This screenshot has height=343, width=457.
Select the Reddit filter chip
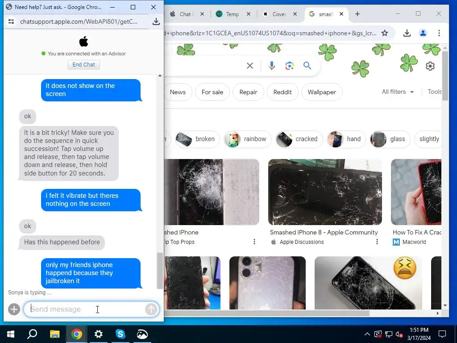pyautogui.click(x=283, y=92)
